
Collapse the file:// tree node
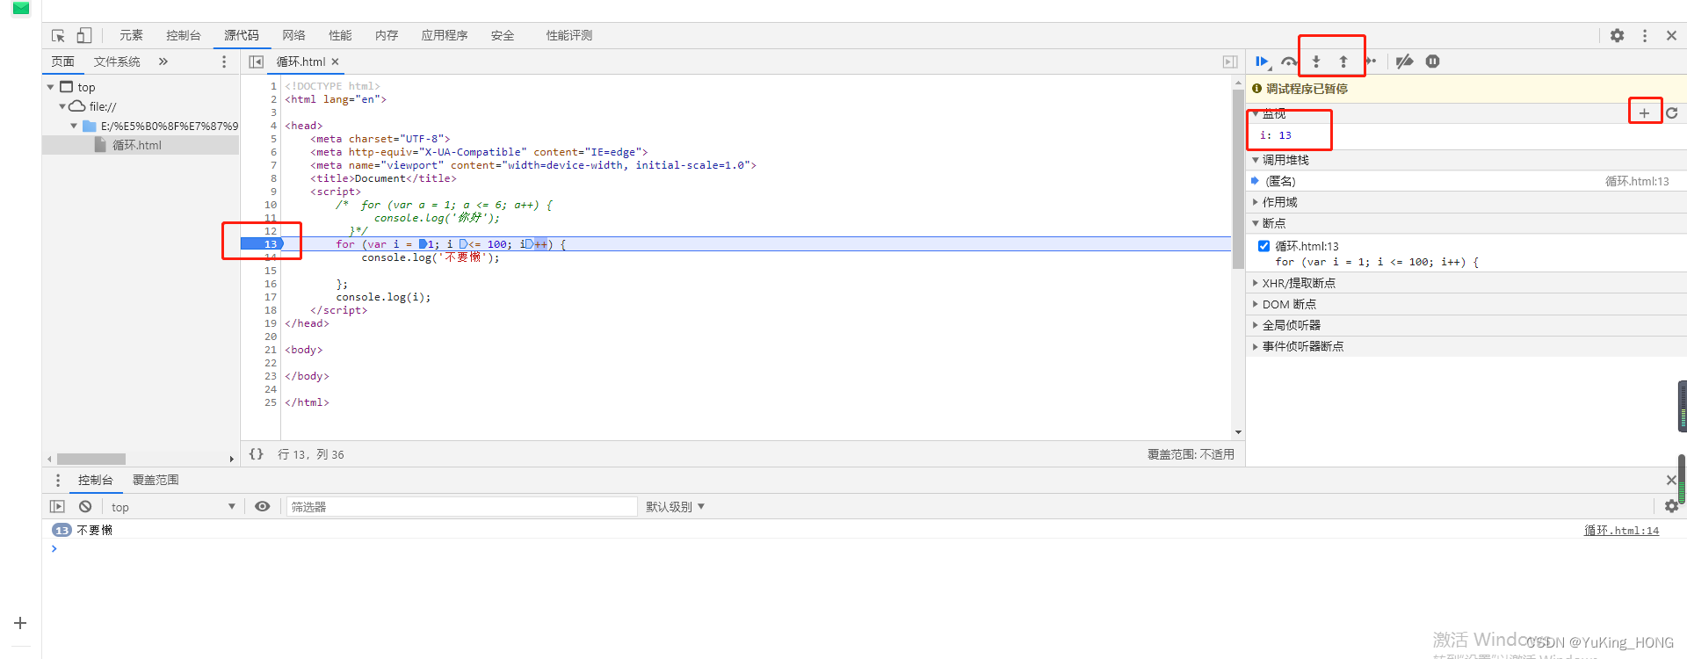click(62, 106)
